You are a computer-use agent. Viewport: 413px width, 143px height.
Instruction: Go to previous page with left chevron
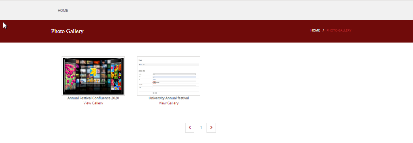[x=190, y=128]
